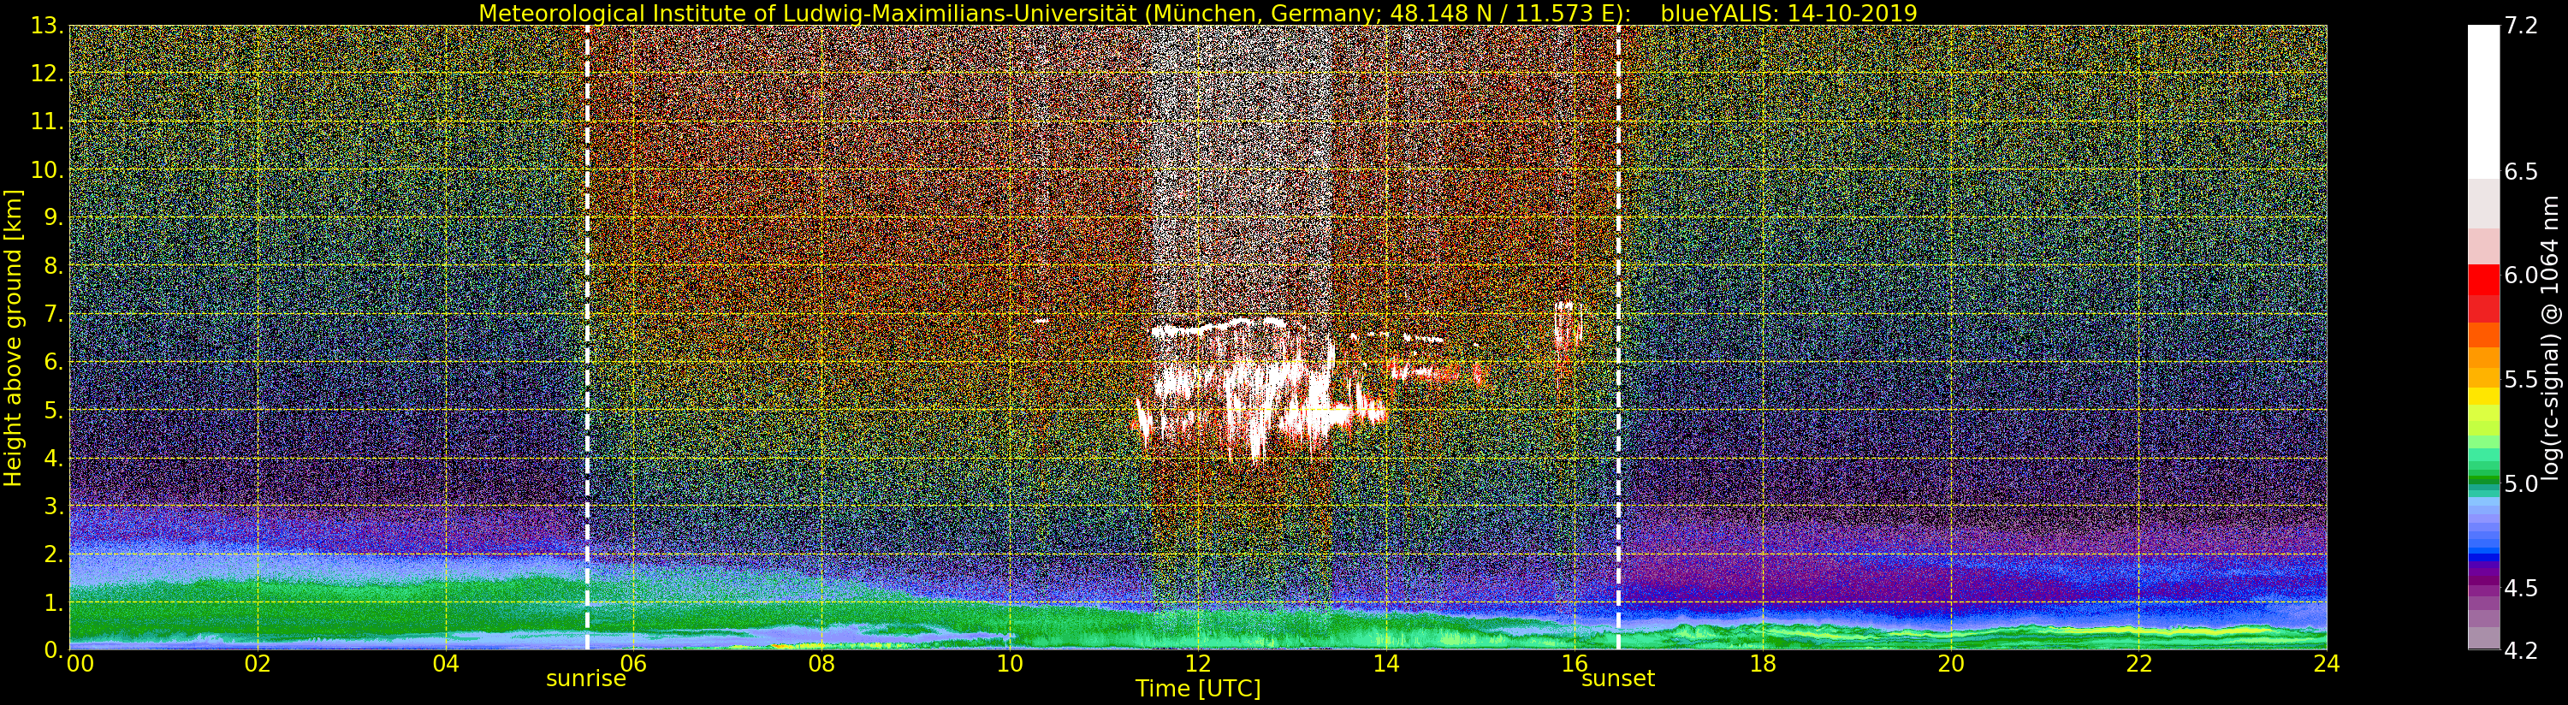Click the height tick label '13.'
Image resolution: width=2568 pixels, height=705 pixels.
48,26
